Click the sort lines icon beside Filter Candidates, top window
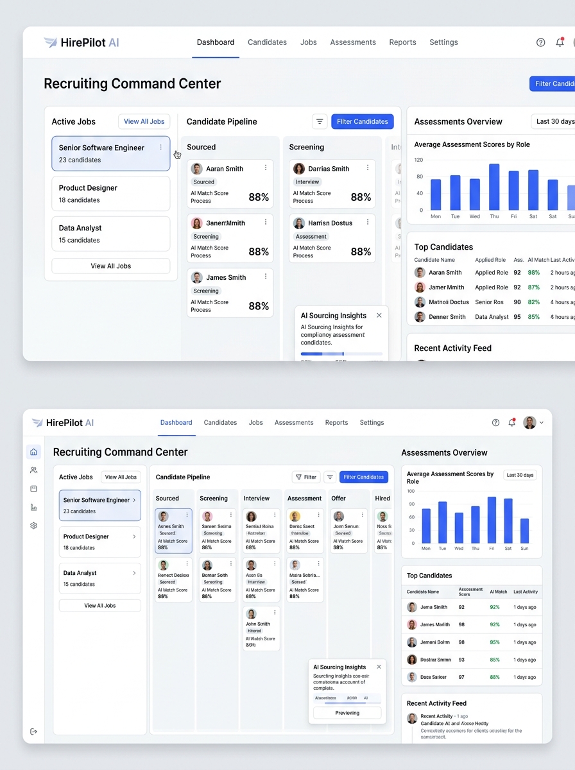The width and height of the screenshot is (575, 770). click(x=320, y=121)
